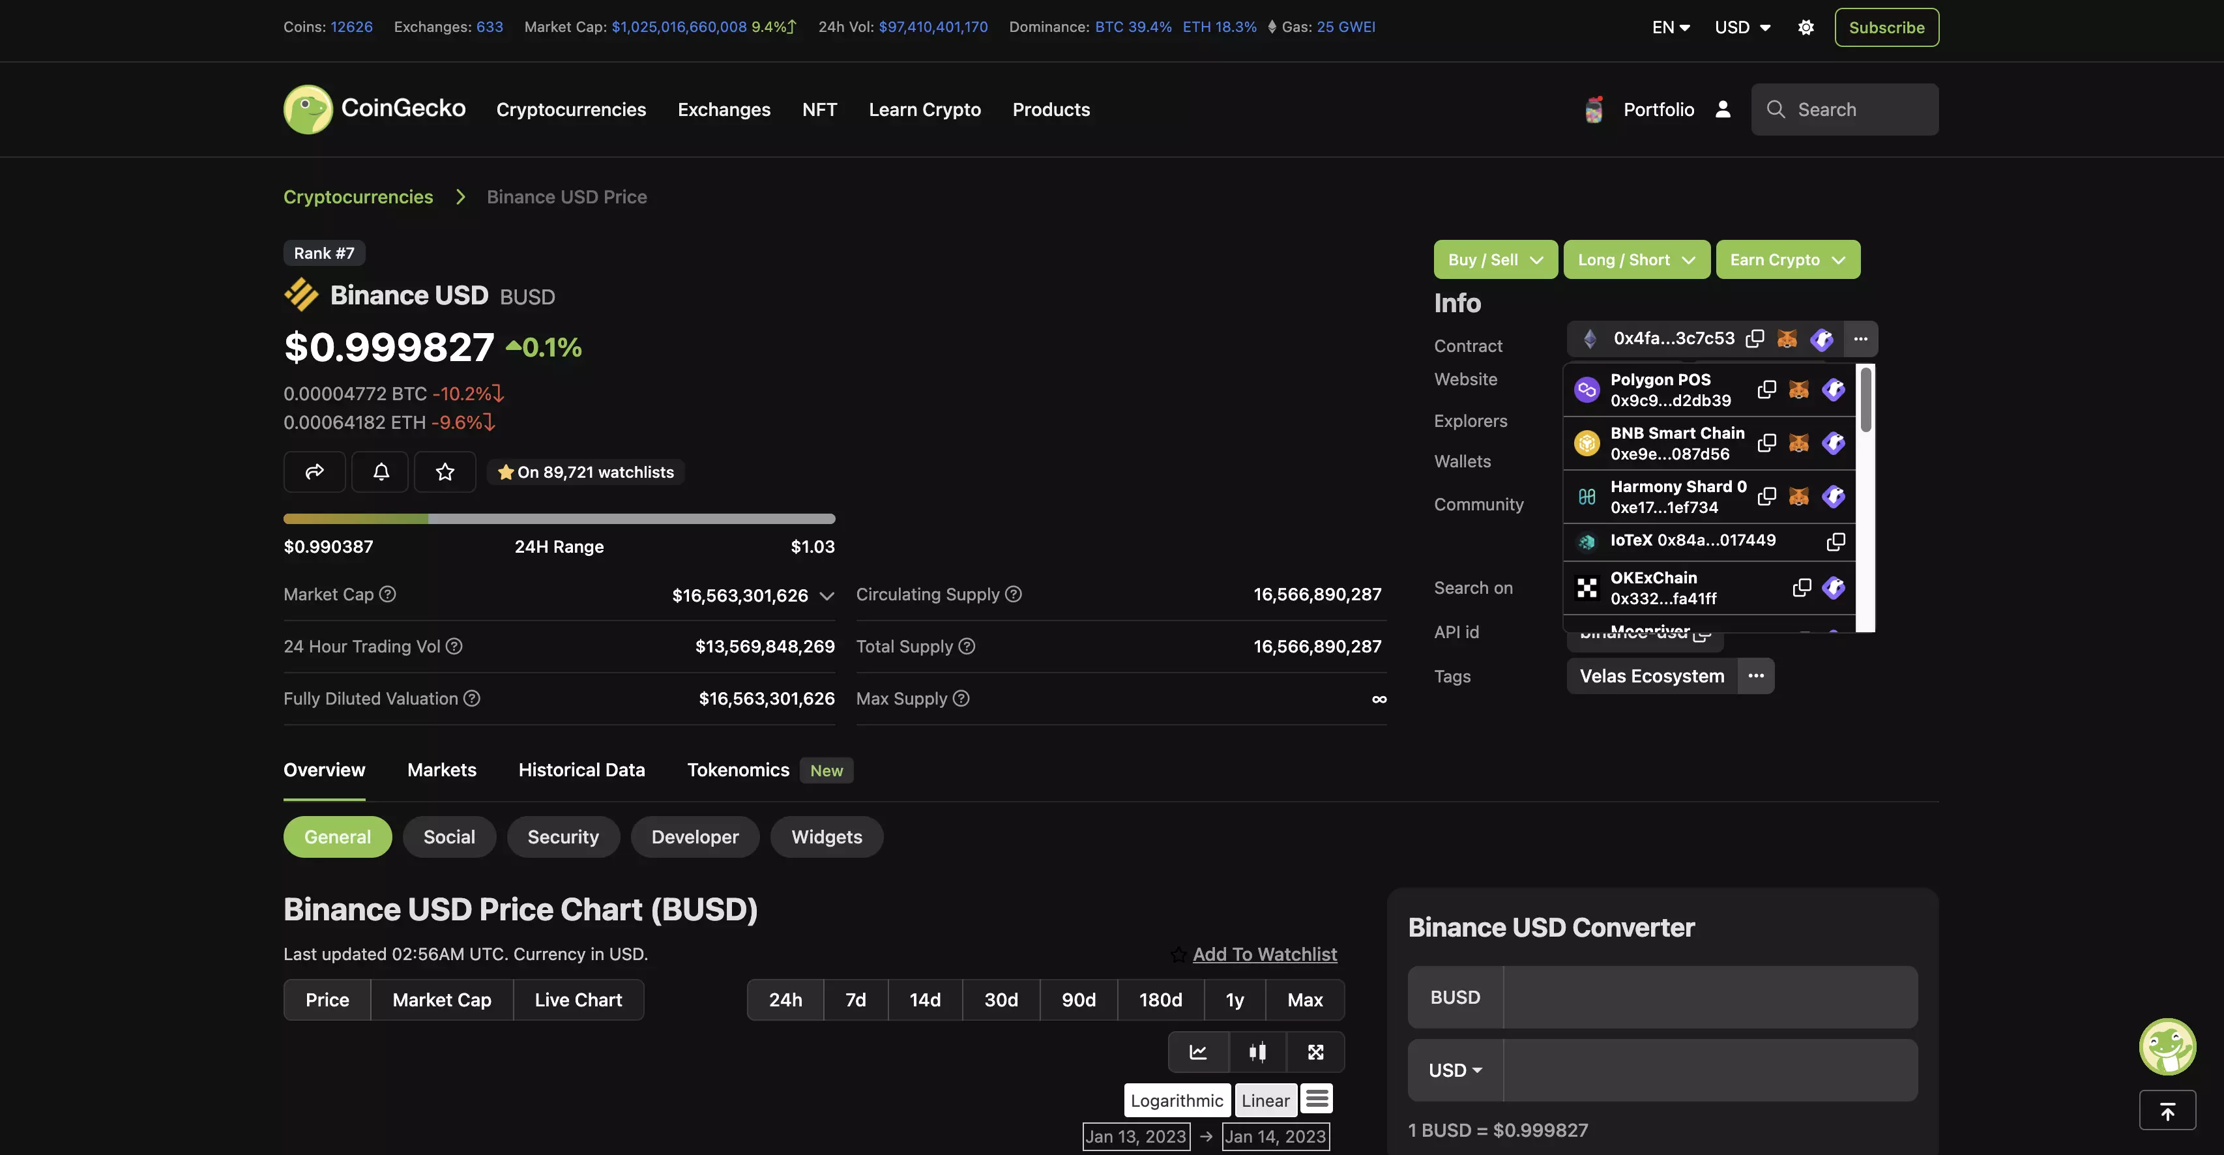The image size is (2224, 1155).
Task: Click the share arrow icon under the BUSD price
Action: 314,471
